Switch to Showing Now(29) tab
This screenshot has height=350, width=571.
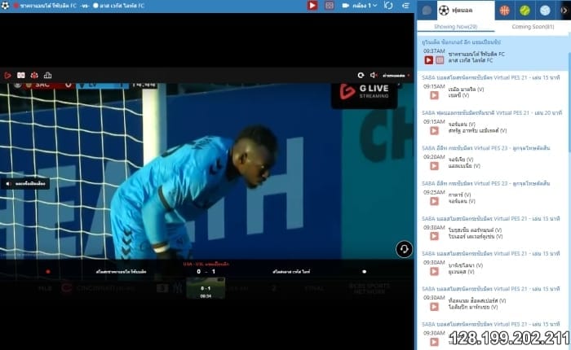(455, 27)
